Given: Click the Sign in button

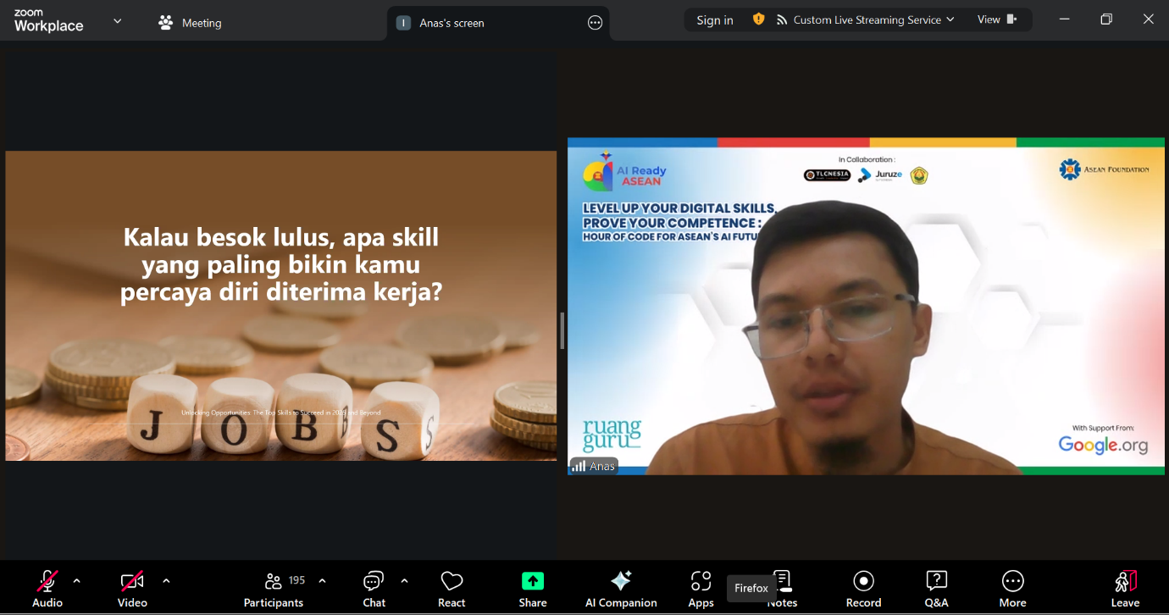Looking at the screenshot, I should (x=715, y=20).
